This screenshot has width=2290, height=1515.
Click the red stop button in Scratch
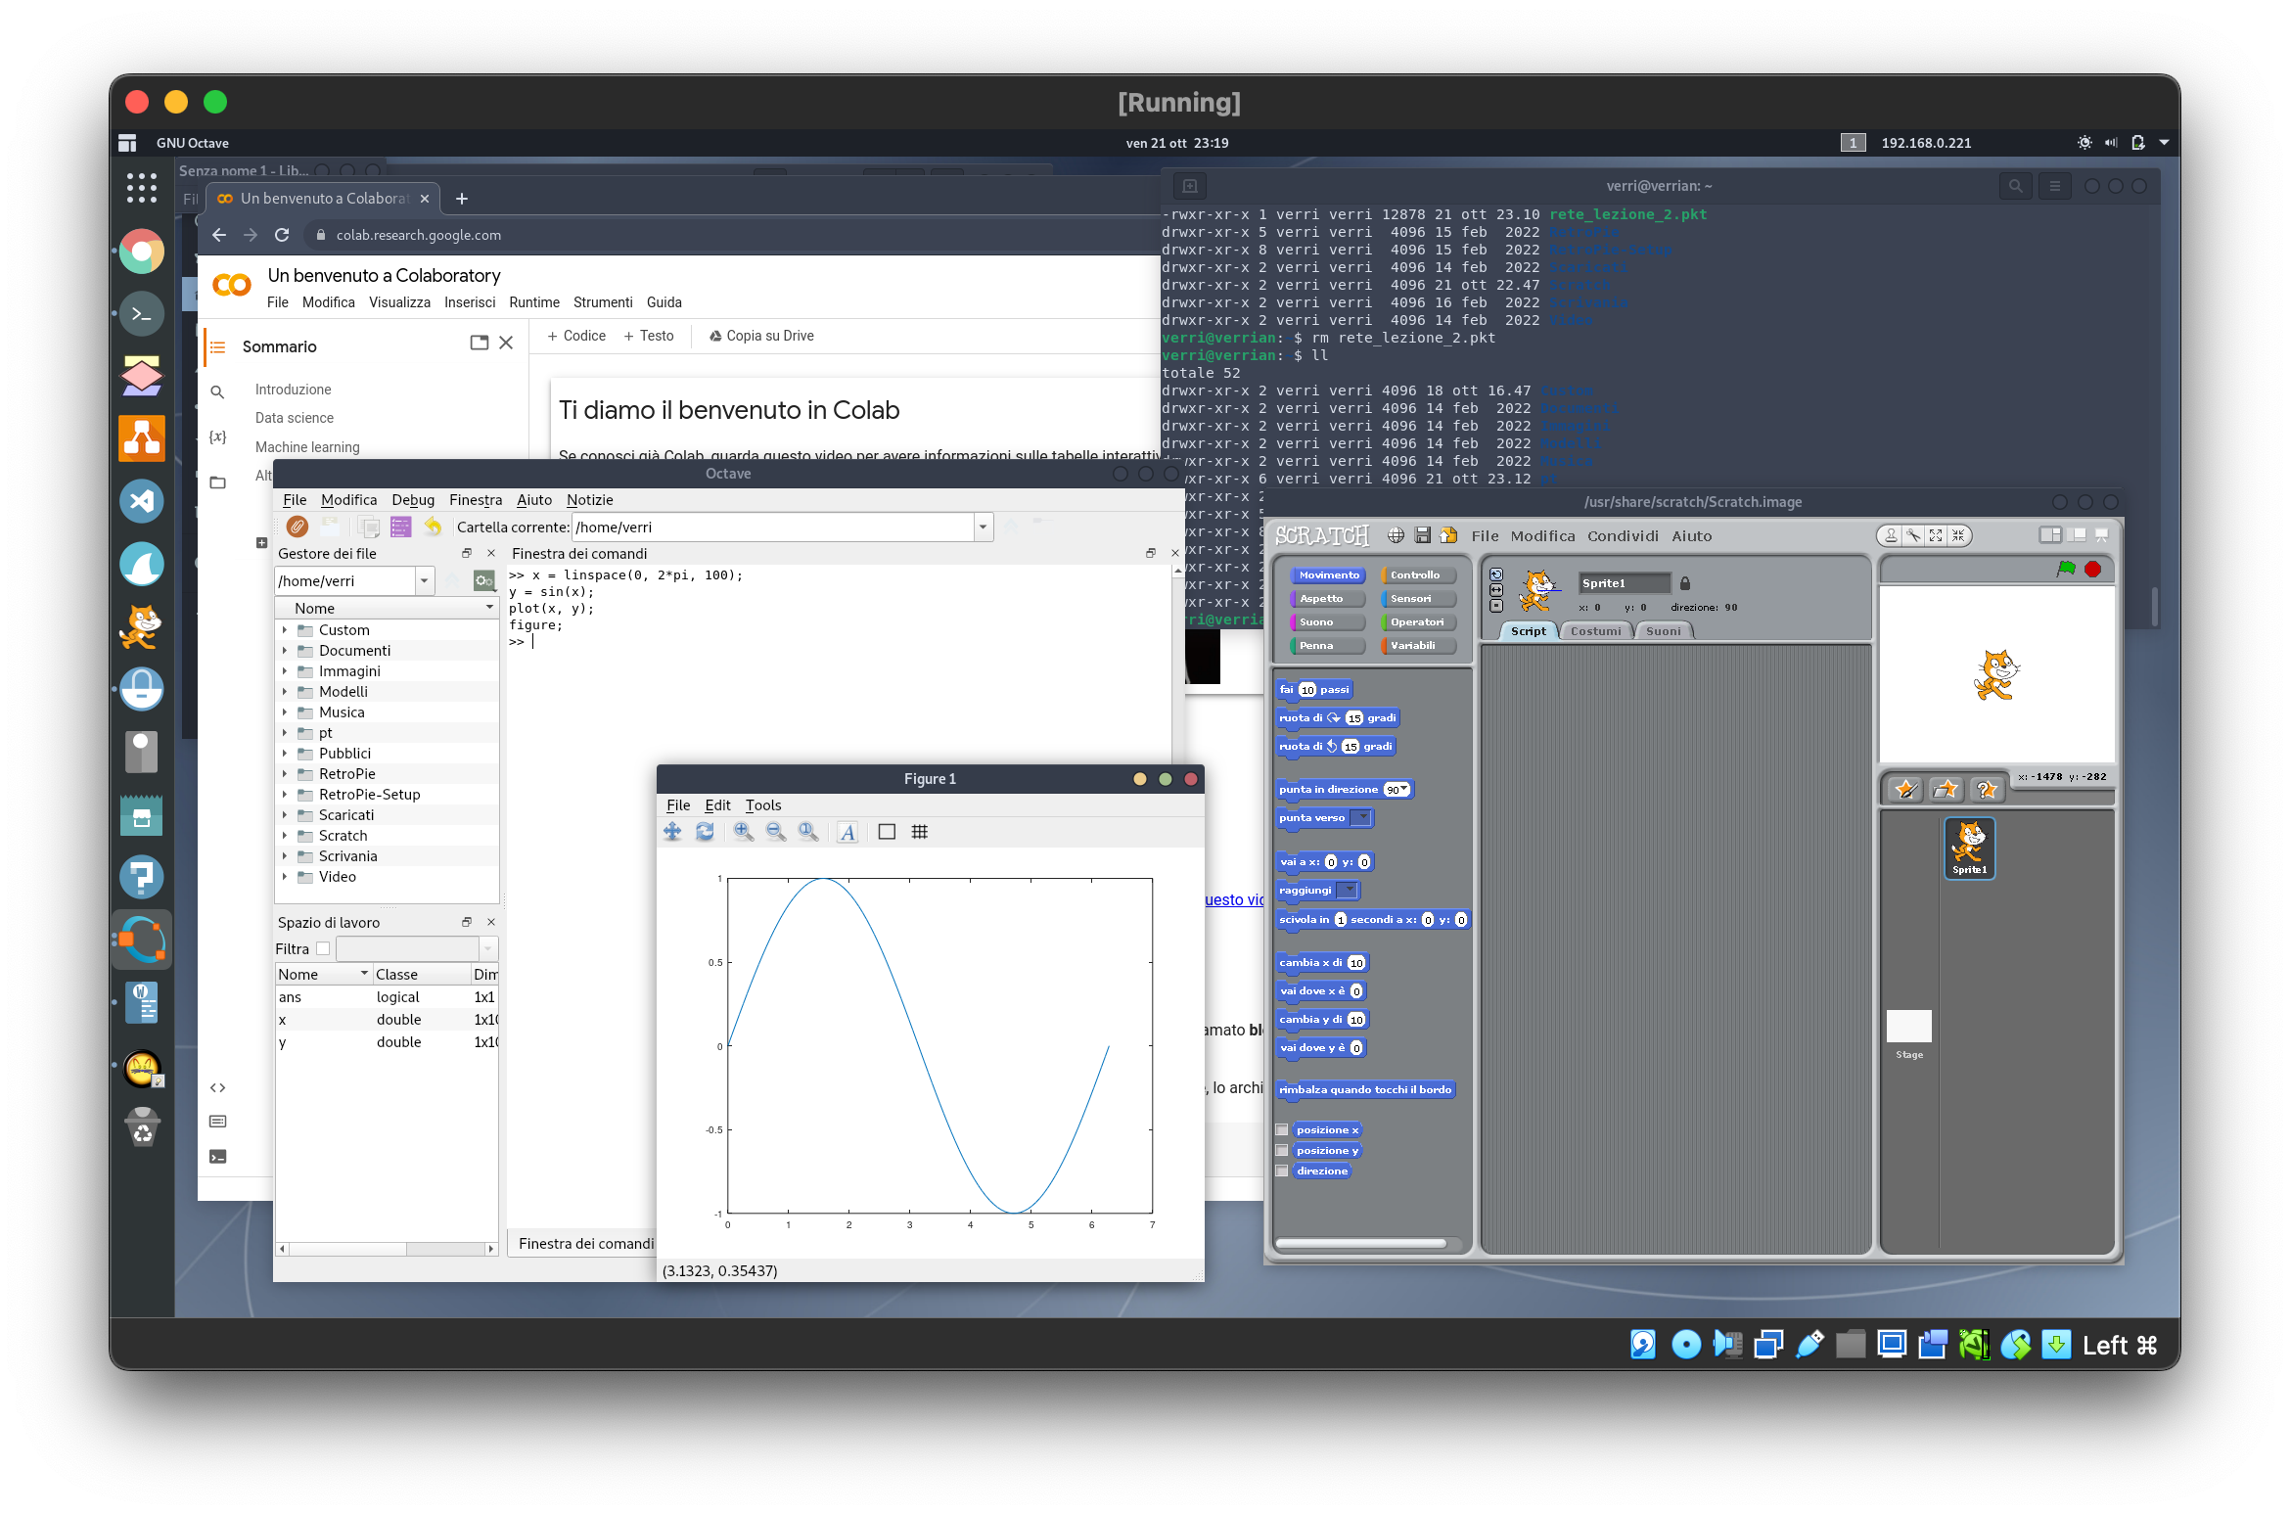[2092, 569]
